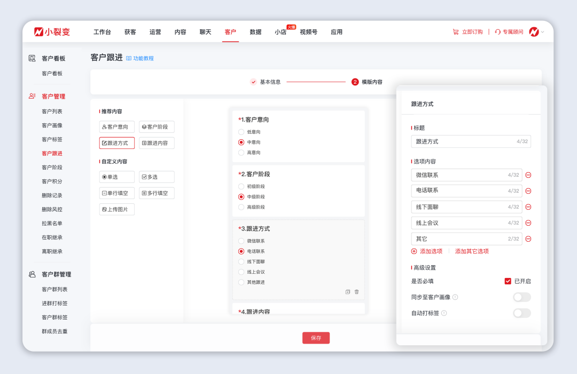
Task: Select the 客户阶段 recommended content icon
Action: [157, 126]
